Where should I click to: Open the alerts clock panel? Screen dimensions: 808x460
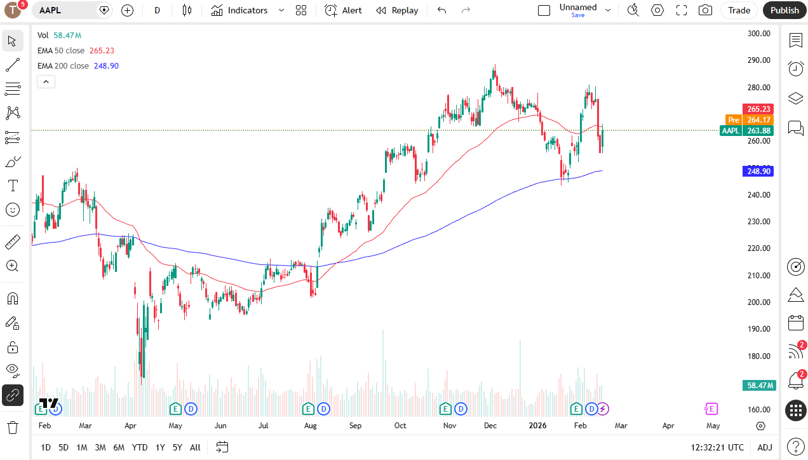point(796,69)
